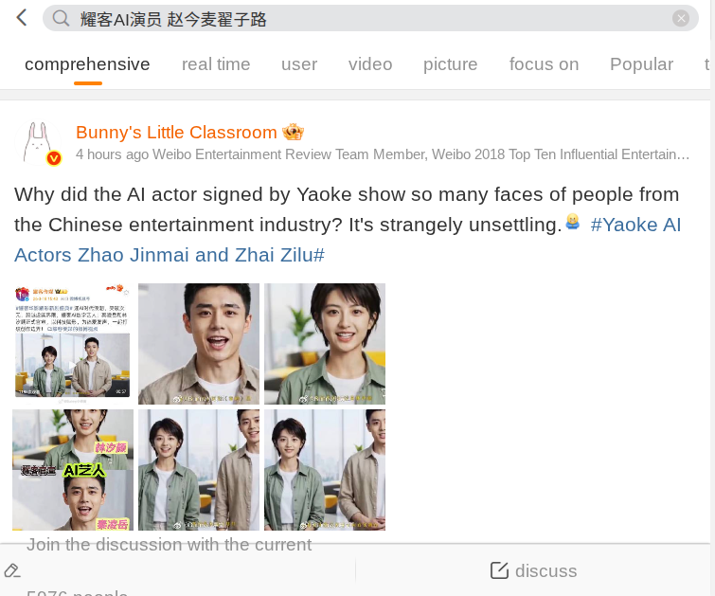The height and width of the screenshot is (596, 715).
Task: Click the discuss compose icon
Action: tap(499, 570)
